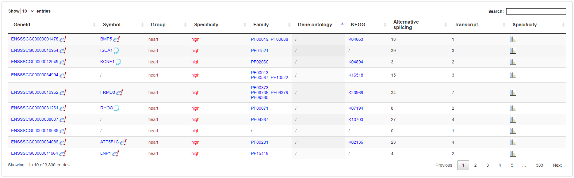Open Pfam family link PF01521

tap(260, 51)
